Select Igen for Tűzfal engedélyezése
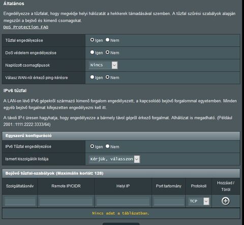The image size is (244, 225). coord(92,40)
